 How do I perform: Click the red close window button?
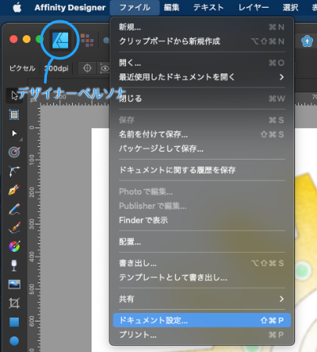coord(13,39)
